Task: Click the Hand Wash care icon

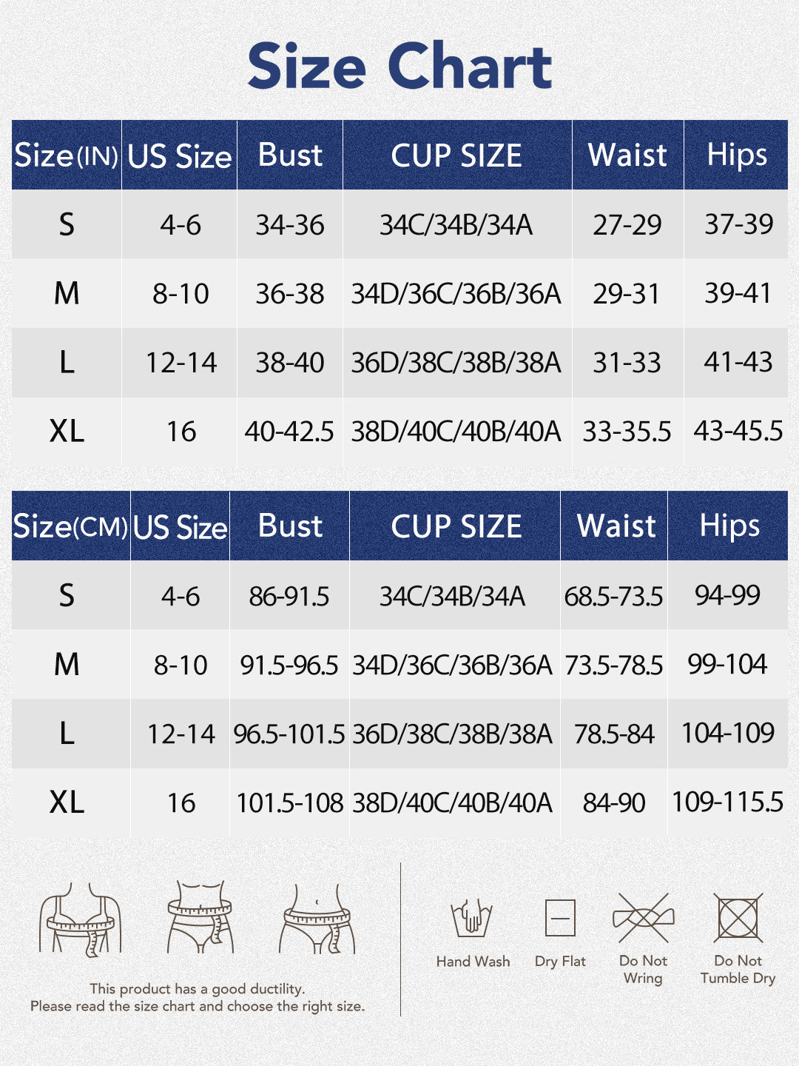Action: pyautogui.click(x=471, y=918)
